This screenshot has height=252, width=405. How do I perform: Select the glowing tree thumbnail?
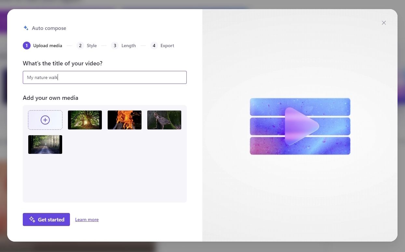(85, 120)
